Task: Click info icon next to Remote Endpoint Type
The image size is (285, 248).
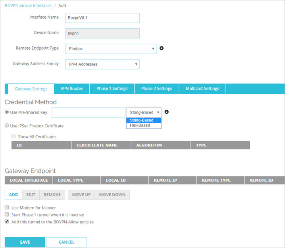Action: tap(162, 48)
